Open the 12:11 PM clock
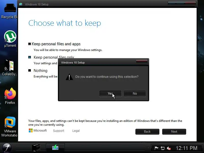 coord(187,148)
